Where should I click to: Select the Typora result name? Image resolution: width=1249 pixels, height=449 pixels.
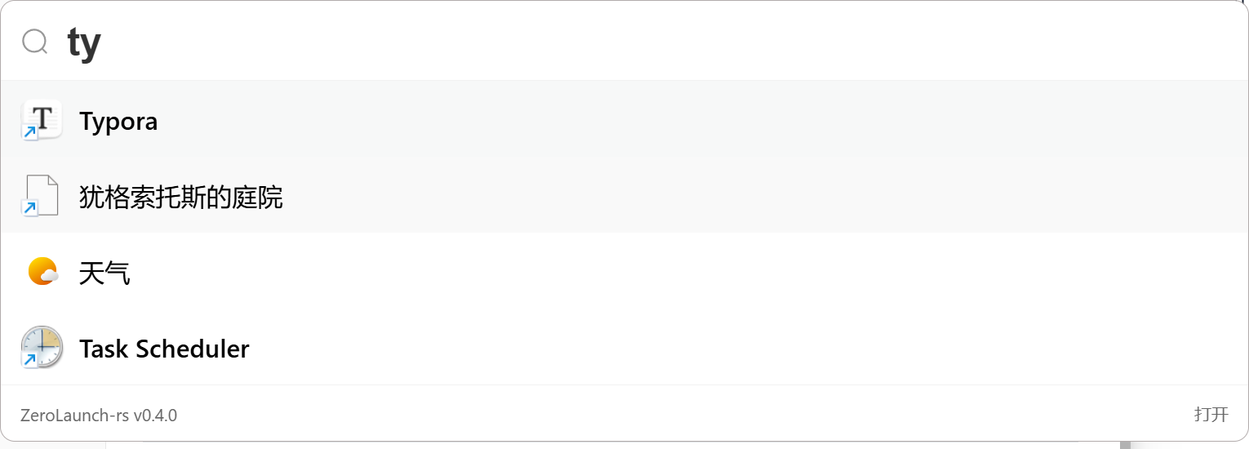tap(118, 122)
